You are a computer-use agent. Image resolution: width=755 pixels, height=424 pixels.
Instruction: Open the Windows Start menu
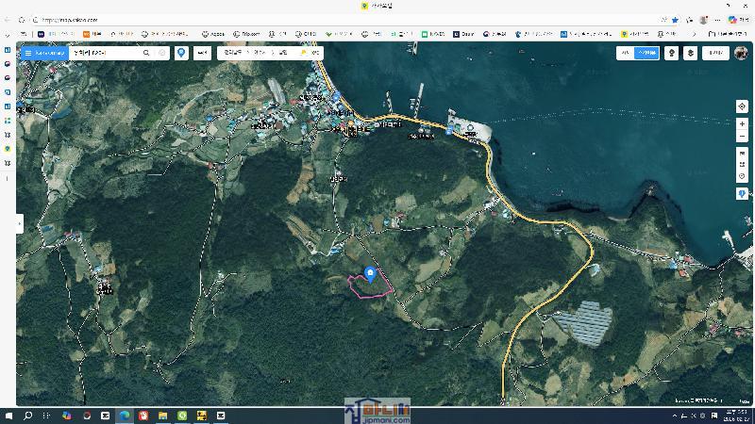[x=8, y=416]
